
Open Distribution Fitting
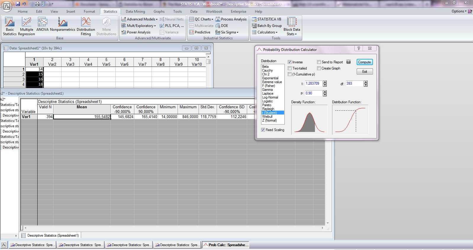coord(86,26)
